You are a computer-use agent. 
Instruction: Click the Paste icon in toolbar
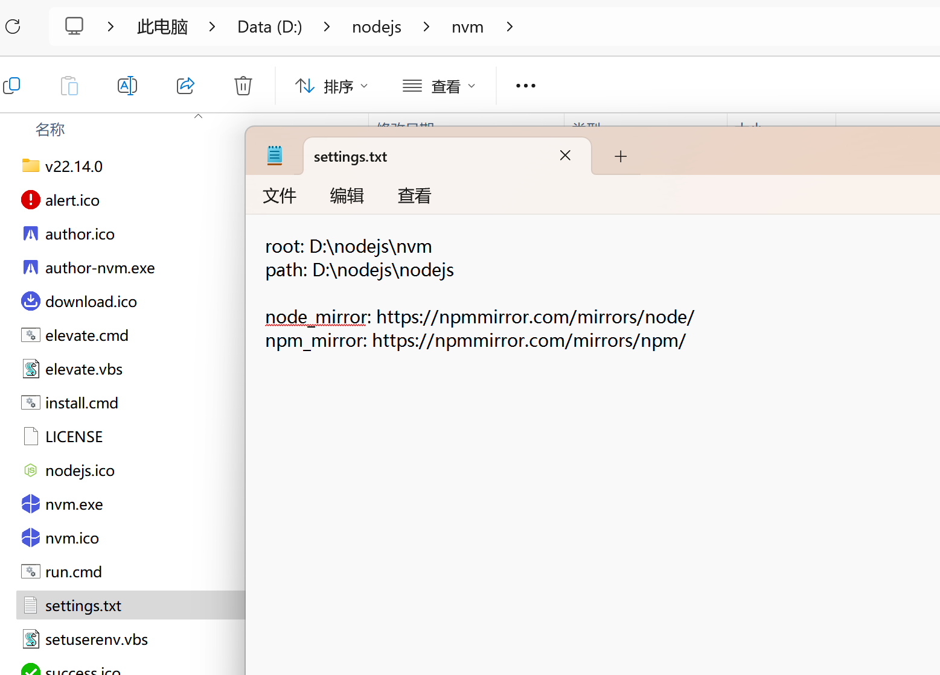coord(69,86)
